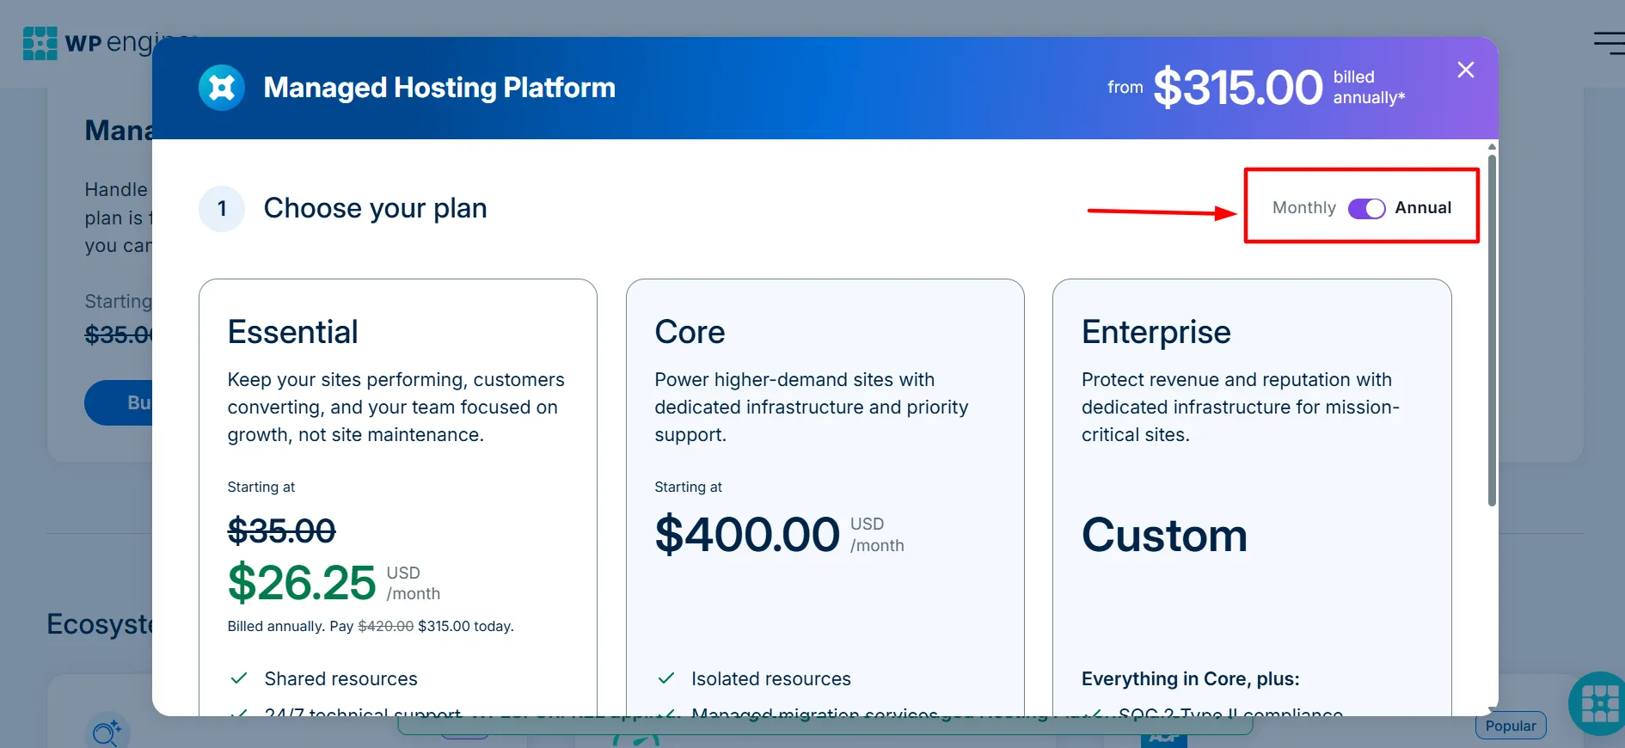1625x748 pixels.
Task: Click the word "from" in the modal header
Action: click(1125, 88)
